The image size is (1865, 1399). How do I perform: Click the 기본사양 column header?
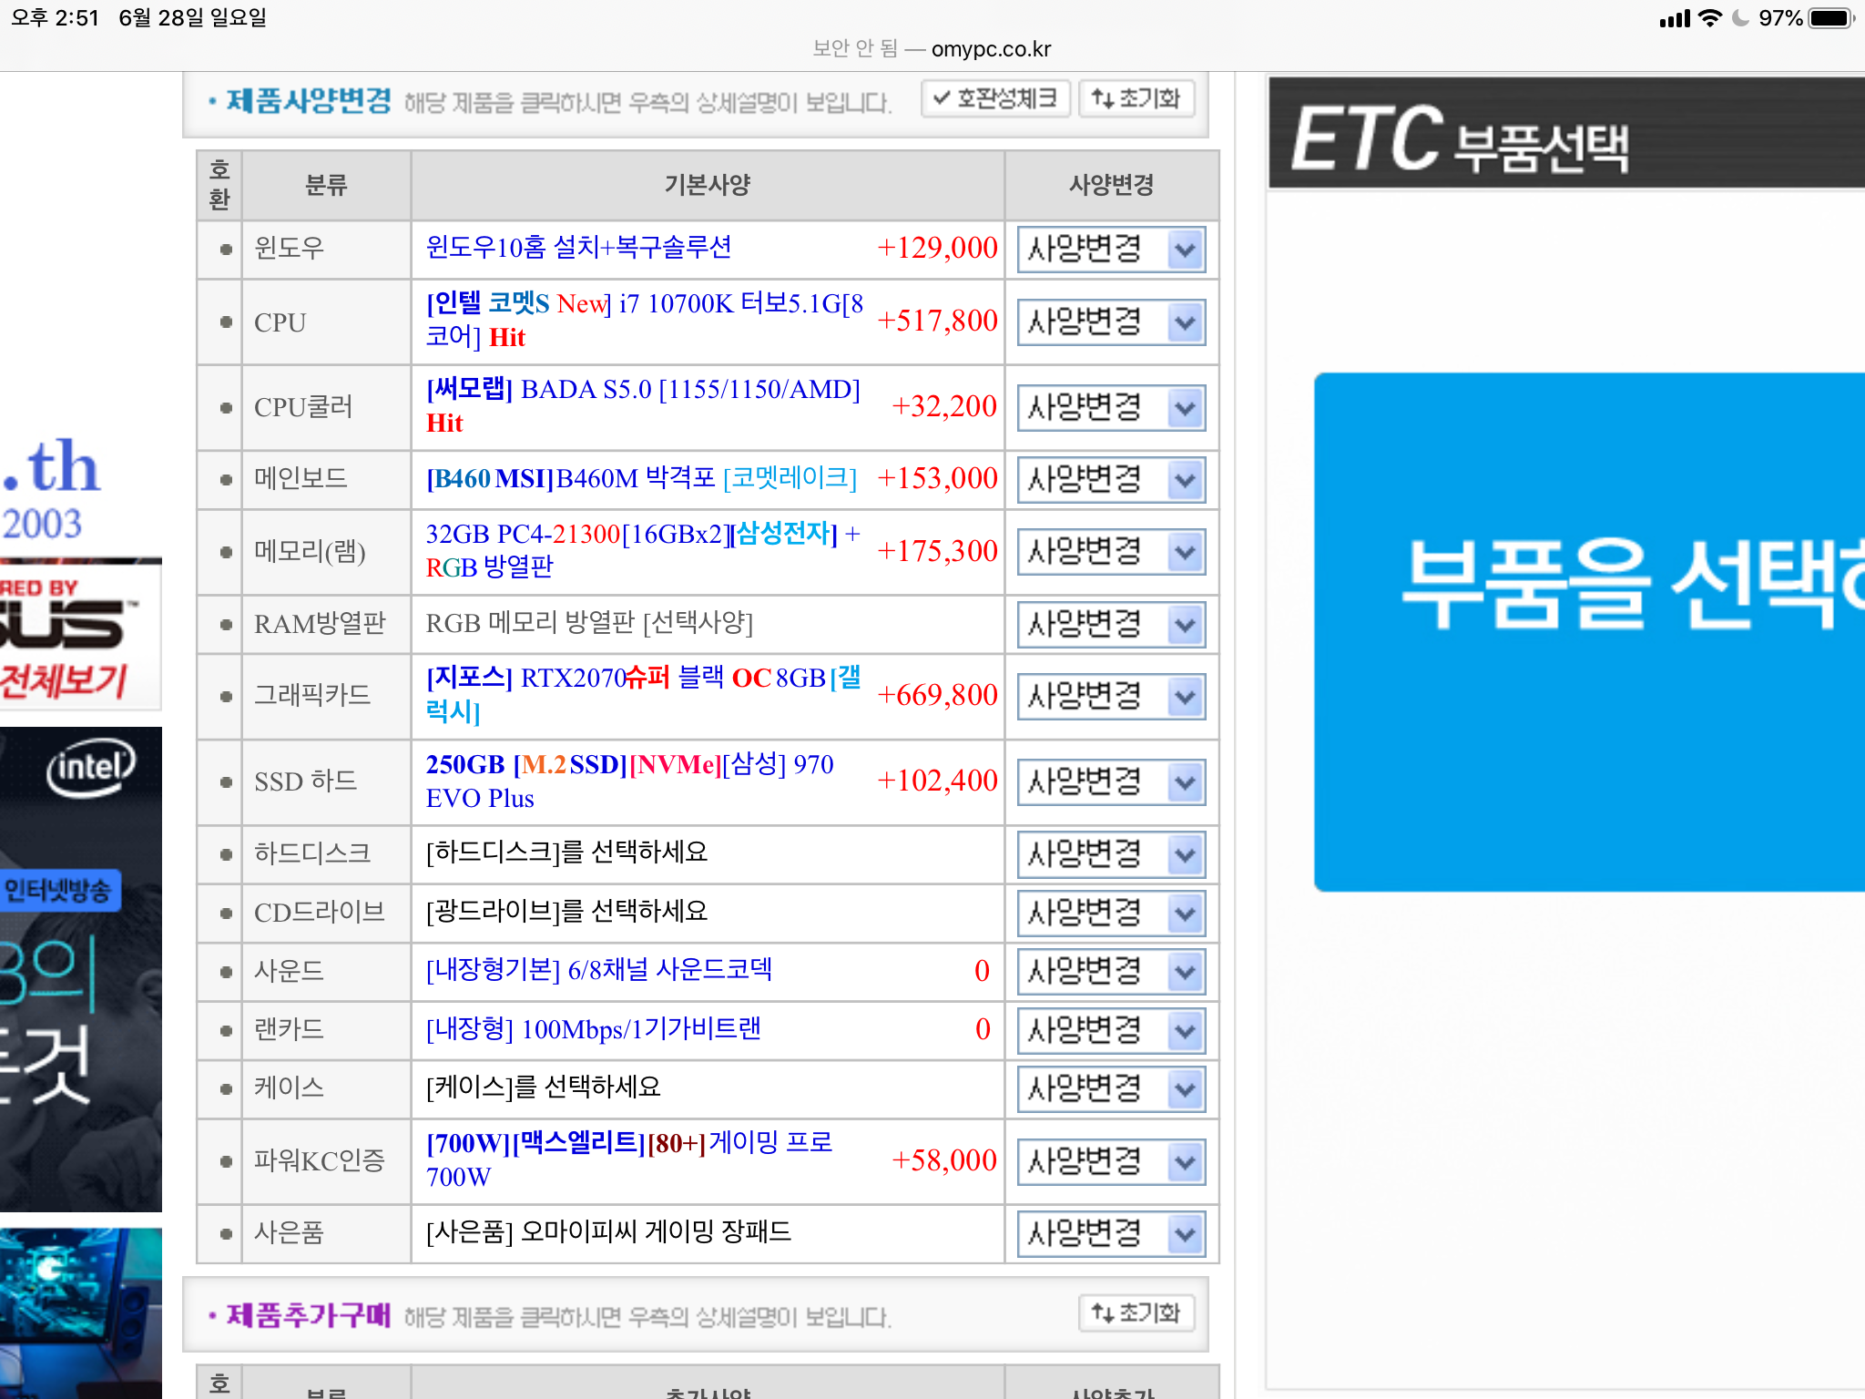click(x=707, y=185)
